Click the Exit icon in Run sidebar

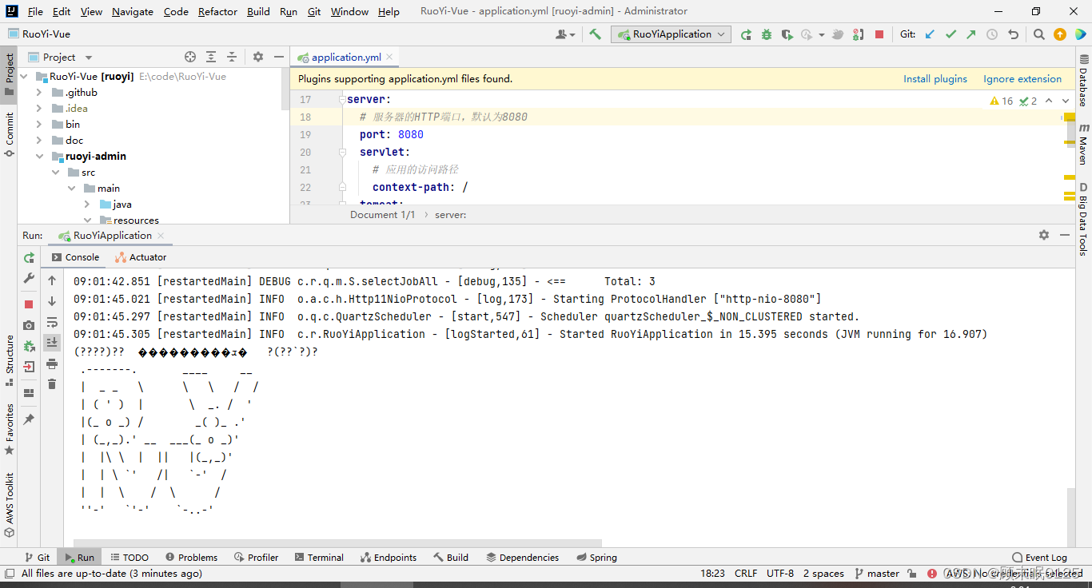(x=29, y=367)
